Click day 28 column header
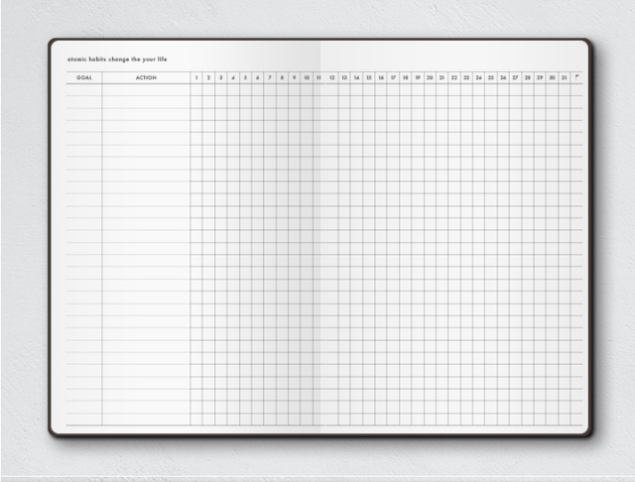This screenshot has width=635, height=482. pos(528,77)
